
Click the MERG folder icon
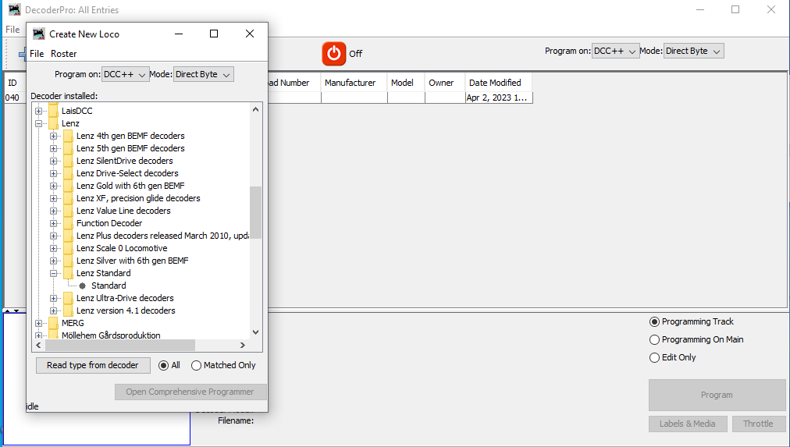[x=53, y=323]
